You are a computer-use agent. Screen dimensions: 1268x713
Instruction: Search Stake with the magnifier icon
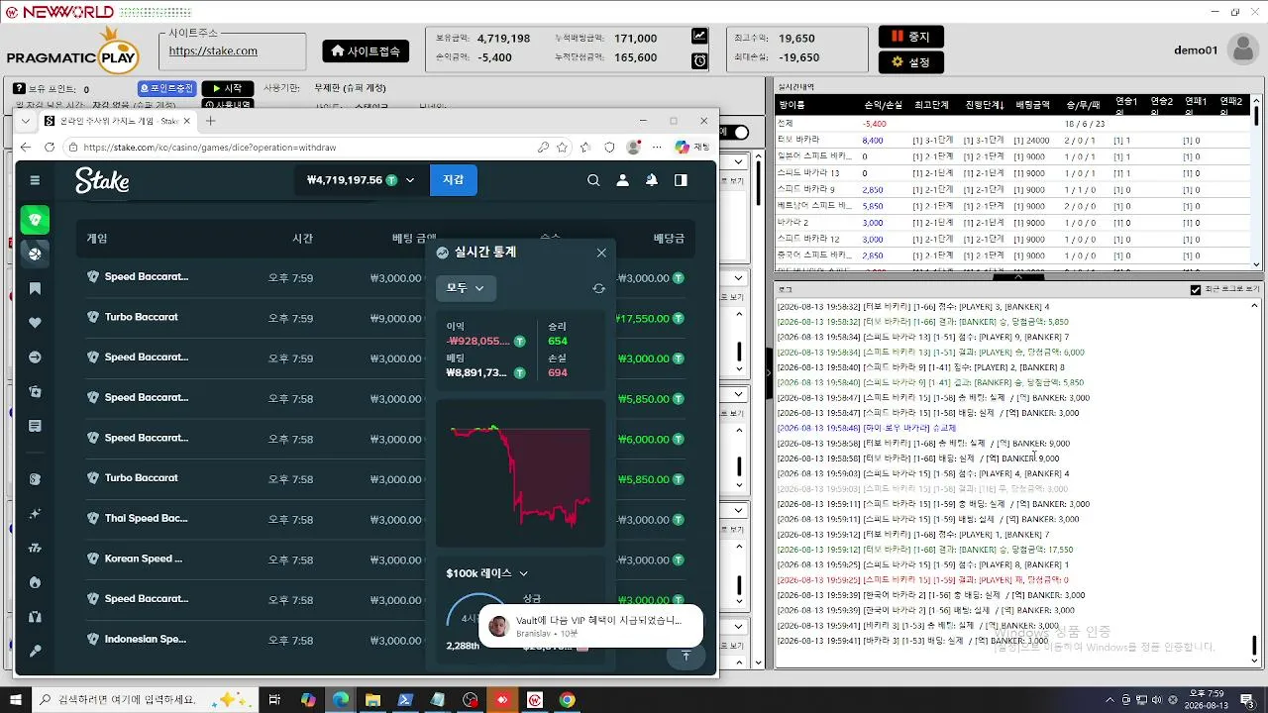593,180
